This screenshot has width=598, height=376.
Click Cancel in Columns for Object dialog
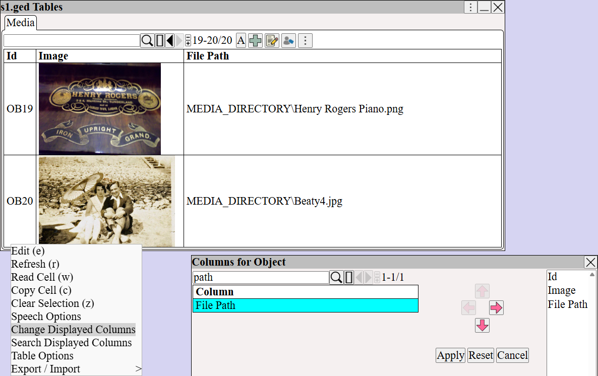512,355
